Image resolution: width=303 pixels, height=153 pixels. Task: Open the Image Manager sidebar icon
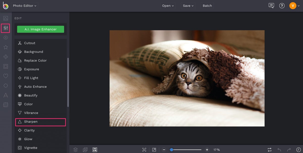[x=6, y=18]
